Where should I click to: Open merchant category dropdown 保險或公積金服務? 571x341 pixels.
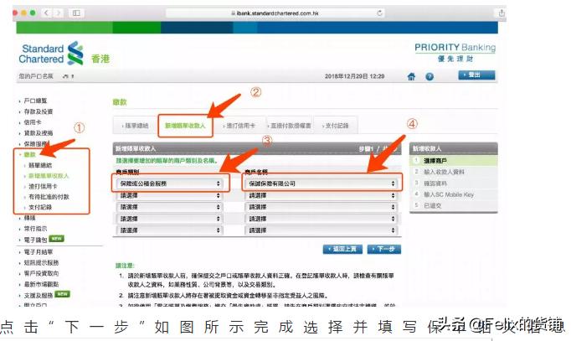point(170,183)
